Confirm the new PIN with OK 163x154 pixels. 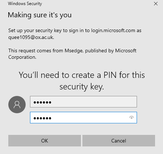(x=44, y=141)
